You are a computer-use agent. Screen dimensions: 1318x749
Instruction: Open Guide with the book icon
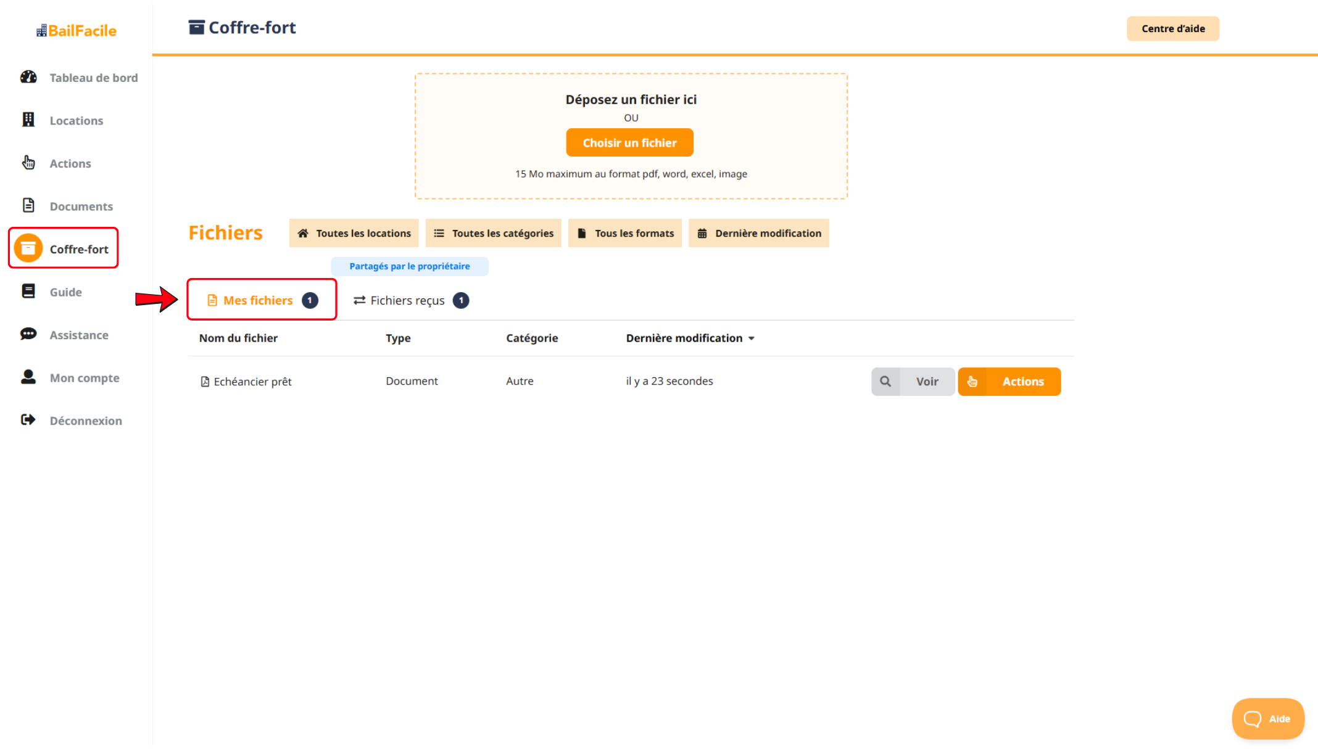click(28, 291)
